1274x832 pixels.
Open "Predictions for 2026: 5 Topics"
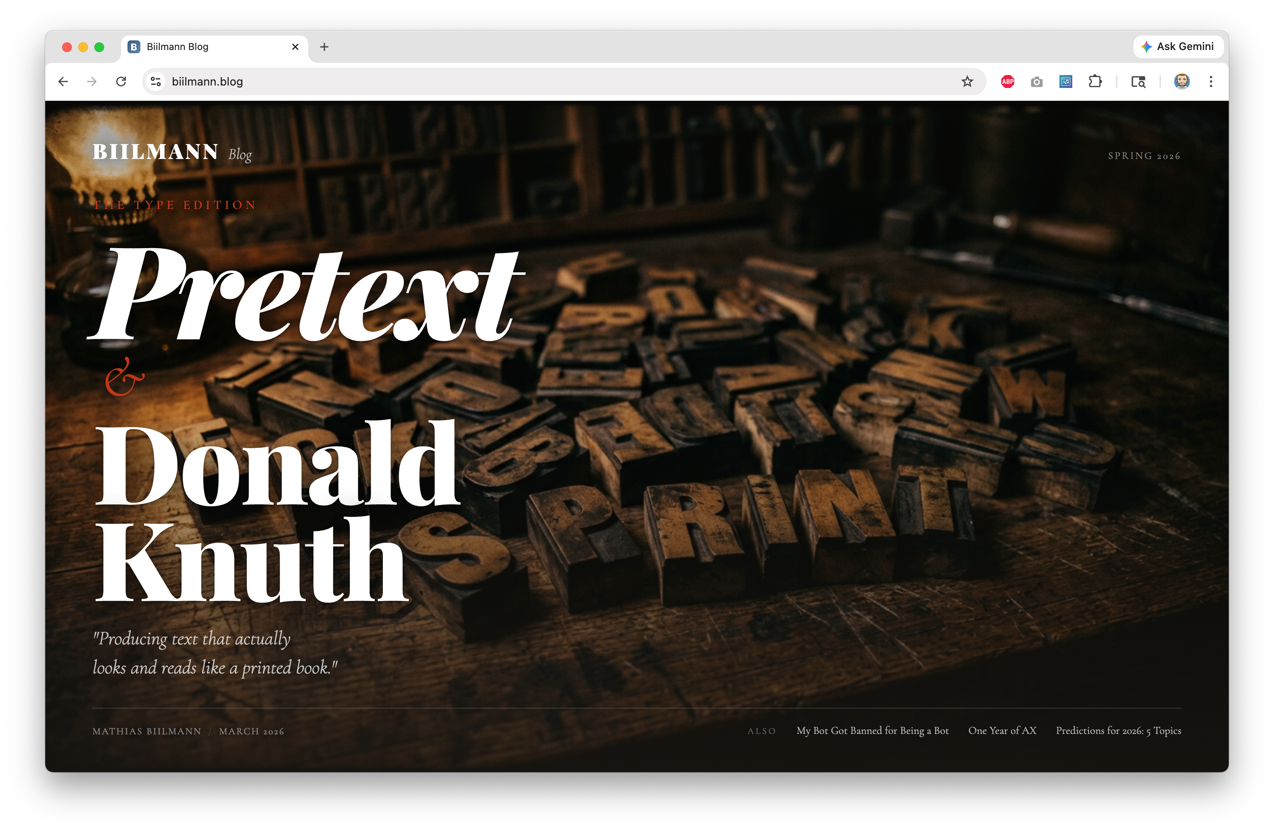coord(1118,730)
